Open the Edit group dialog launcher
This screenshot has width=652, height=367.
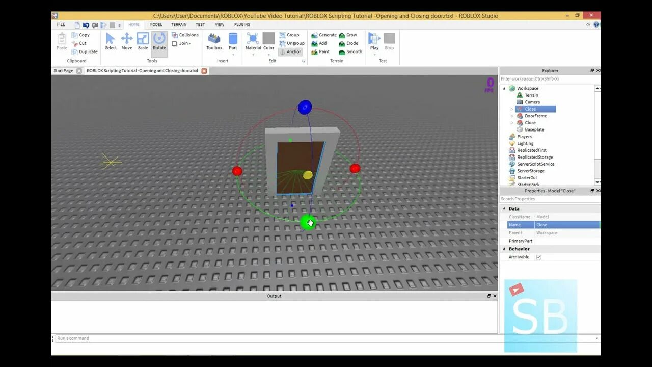click(x=303, y=61)
